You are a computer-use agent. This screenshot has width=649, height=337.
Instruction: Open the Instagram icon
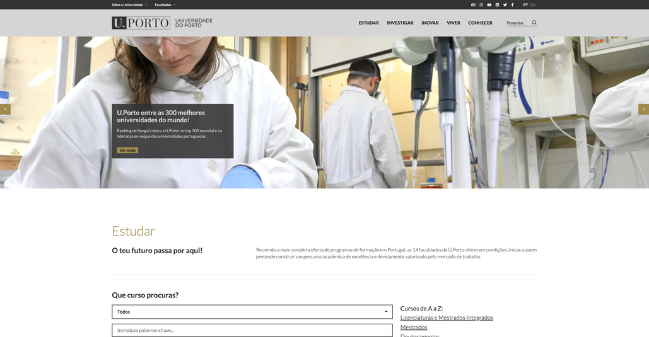[481, 5]
